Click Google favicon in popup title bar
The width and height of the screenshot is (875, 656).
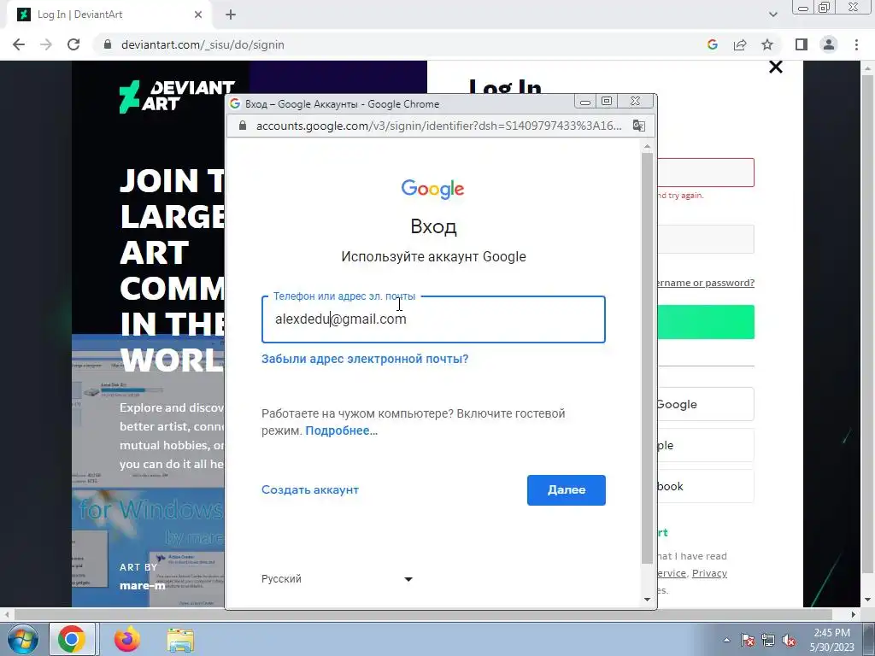(235, 103)
